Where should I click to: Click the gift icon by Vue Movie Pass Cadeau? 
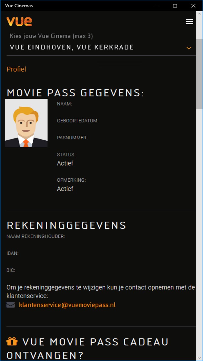(12, 342)
